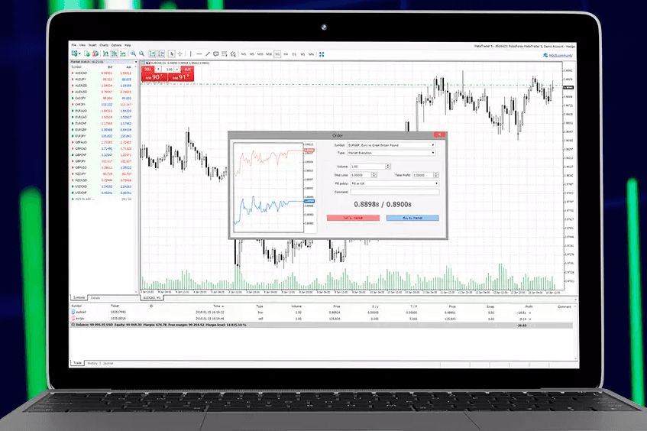The height and width of the screenshot is (431, 647).
Task: Switch chart to candlesticks icon
Action: 115,53
